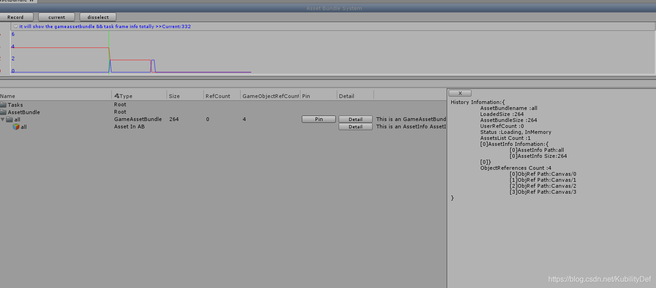Sort by the Name column header
Viewport: 656px width, 288px height.
(56, 96)
